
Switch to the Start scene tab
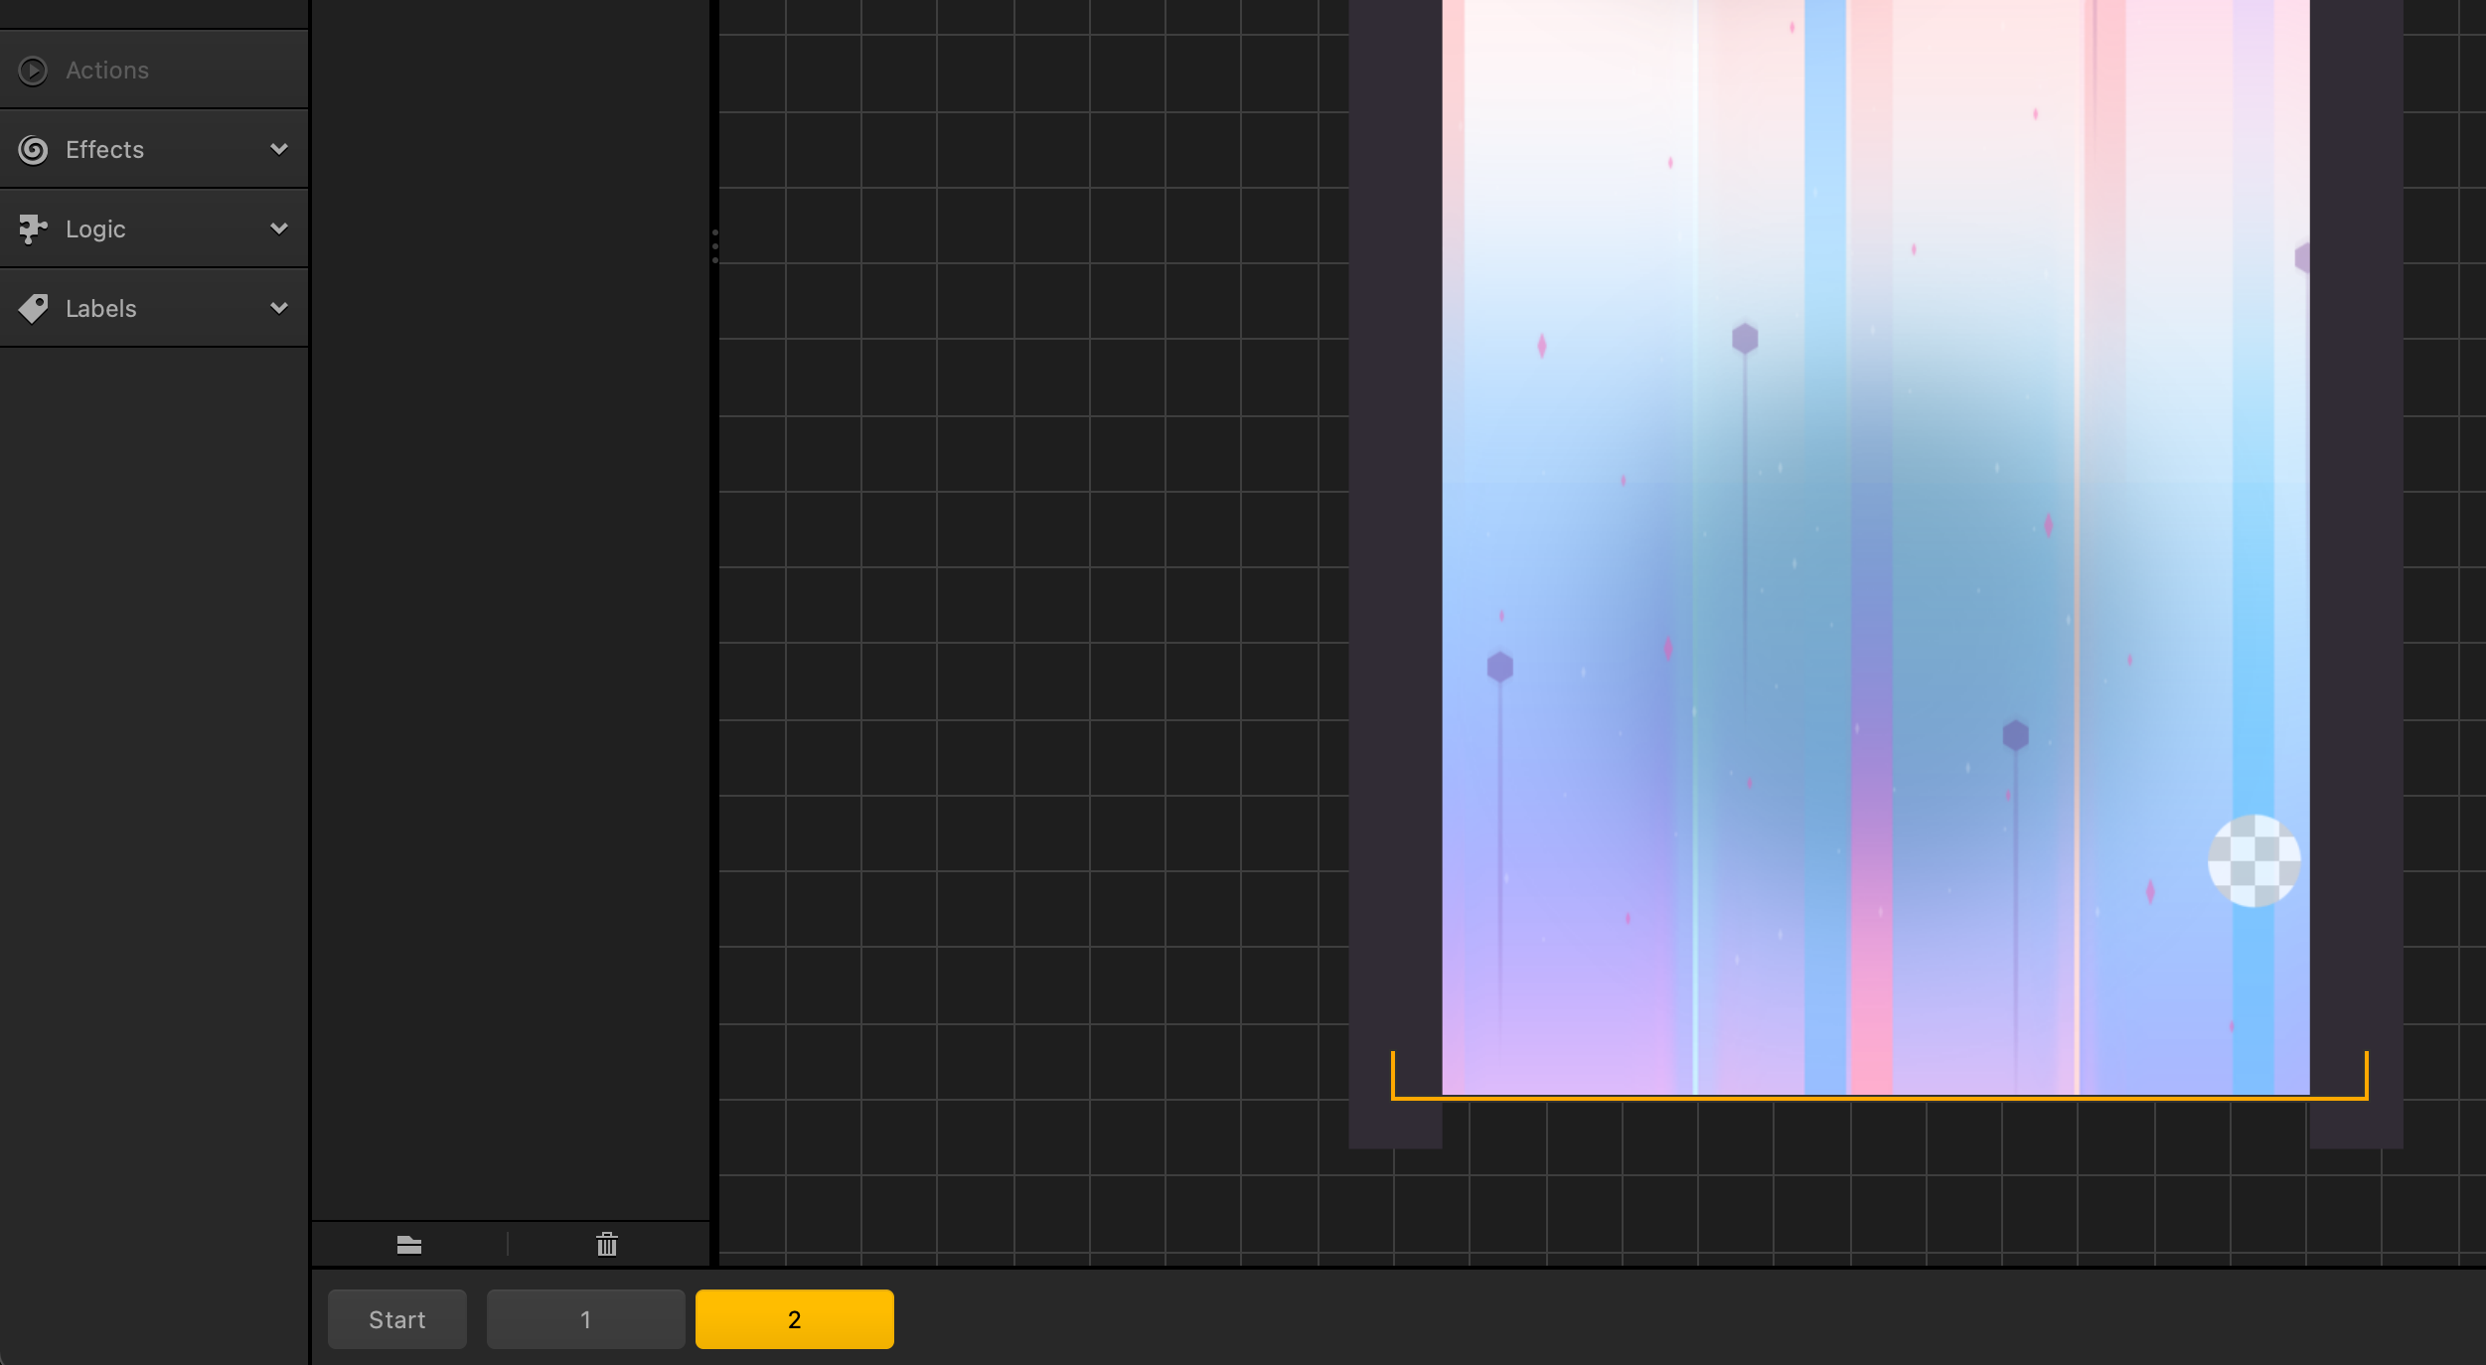point(397,1319)
